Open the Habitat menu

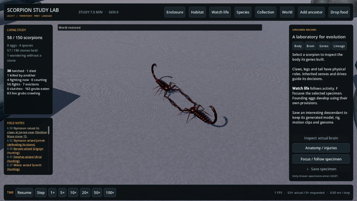point(197,12)
